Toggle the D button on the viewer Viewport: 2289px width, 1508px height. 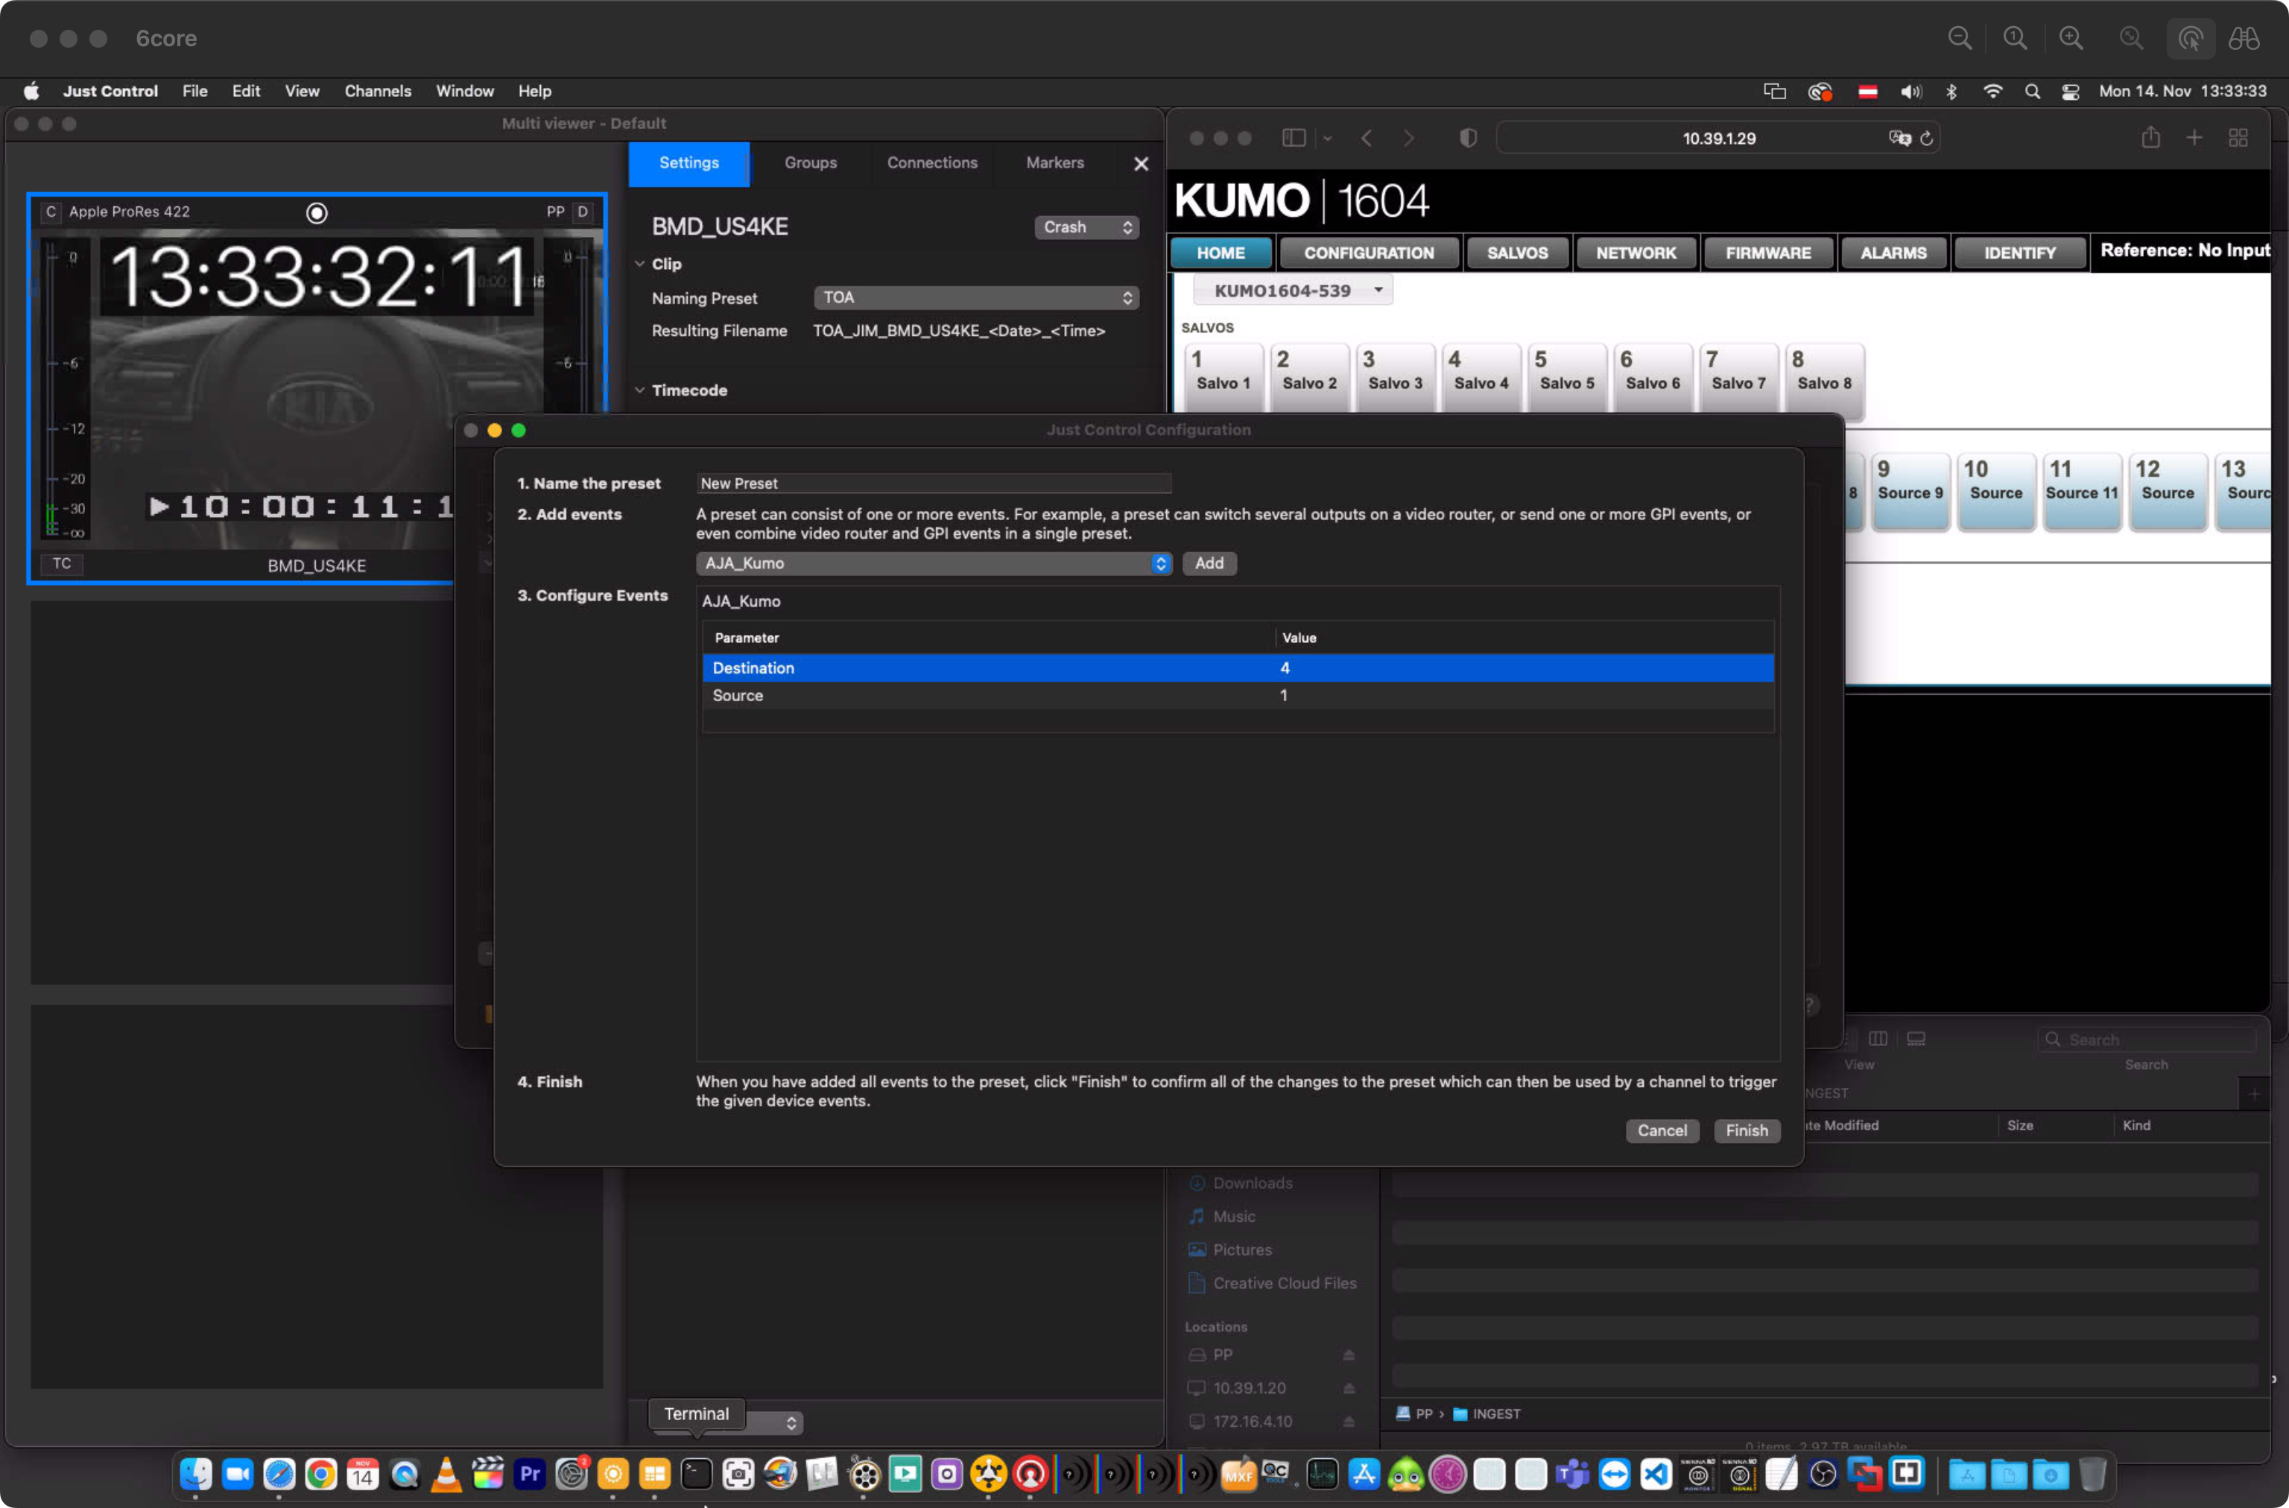(583, 212)
